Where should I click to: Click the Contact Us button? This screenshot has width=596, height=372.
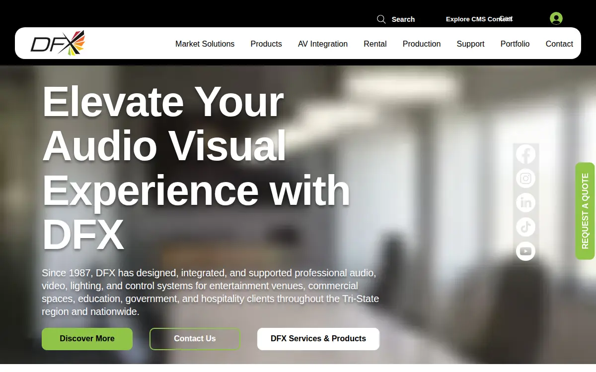click(x=195, y=339)
